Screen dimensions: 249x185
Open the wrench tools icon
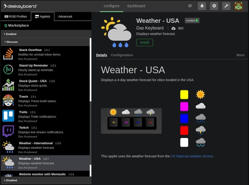226,6
